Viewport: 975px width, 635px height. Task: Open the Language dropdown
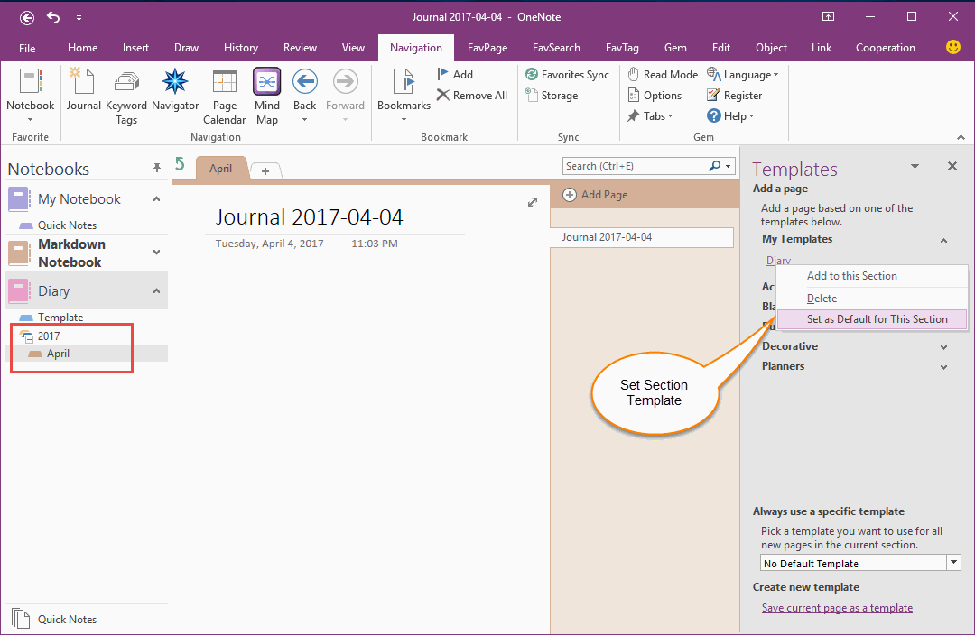[x=742, y=75]
